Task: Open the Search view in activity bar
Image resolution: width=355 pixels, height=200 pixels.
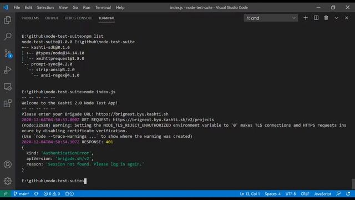Action: pos(7,37)
